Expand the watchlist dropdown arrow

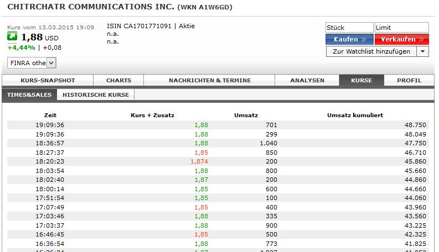pyautogui.click(x=422, y=51)
